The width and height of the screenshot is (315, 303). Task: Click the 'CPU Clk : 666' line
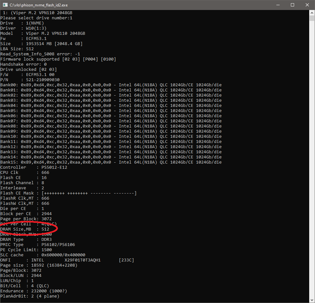click(25, 173)
